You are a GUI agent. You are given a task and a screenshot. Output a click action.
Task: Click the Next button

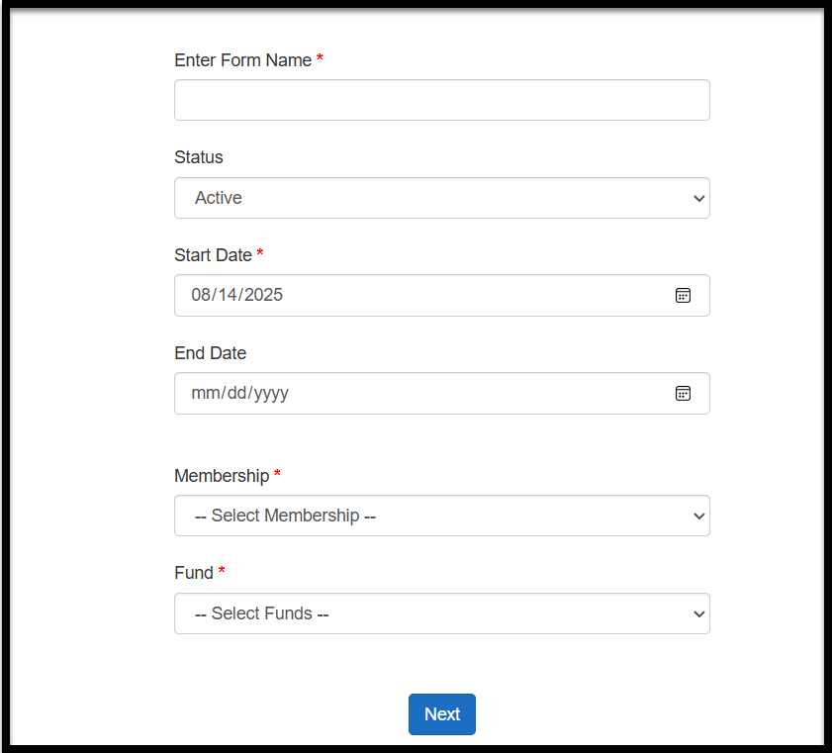click(x=442, y=714)
